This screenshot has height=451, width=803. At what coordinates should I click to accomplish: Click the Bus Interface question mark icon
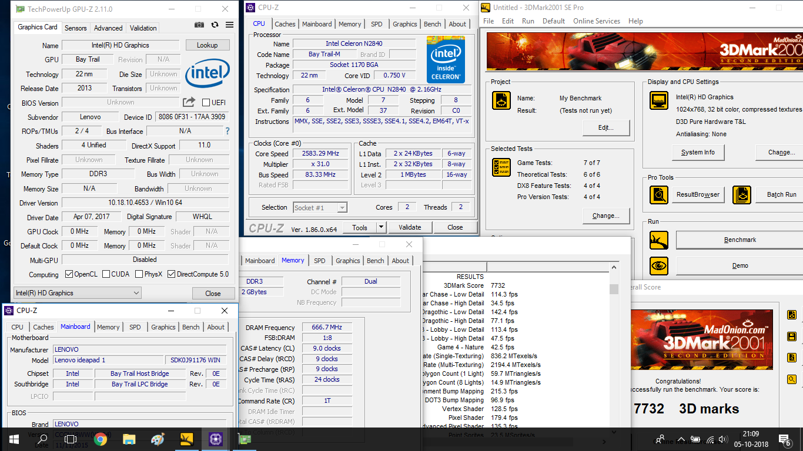(227, 131)
